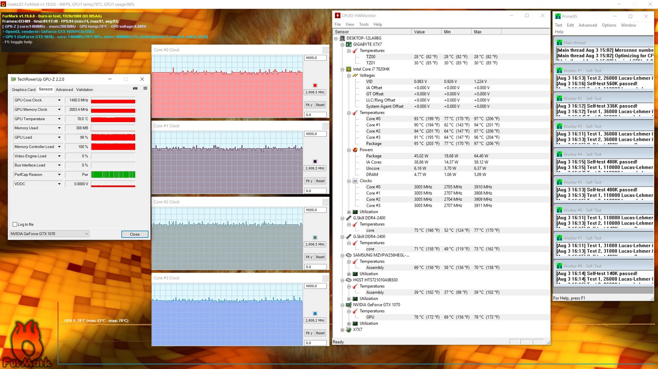The width and height of the screenshot is (658, 369).
Task: Click the Prime95 Worker #8 window icon
Action: point(559,266)
